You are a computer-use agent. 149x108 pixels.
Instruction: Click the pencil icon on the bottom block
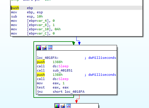[x=63, y=106]
